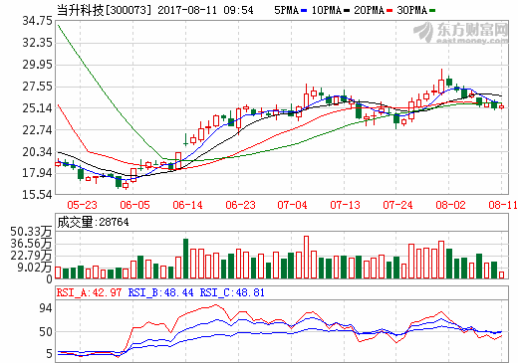Click the 22.79万 volume axis label
Screen dimensions: 518x363
tap(32, 256)
